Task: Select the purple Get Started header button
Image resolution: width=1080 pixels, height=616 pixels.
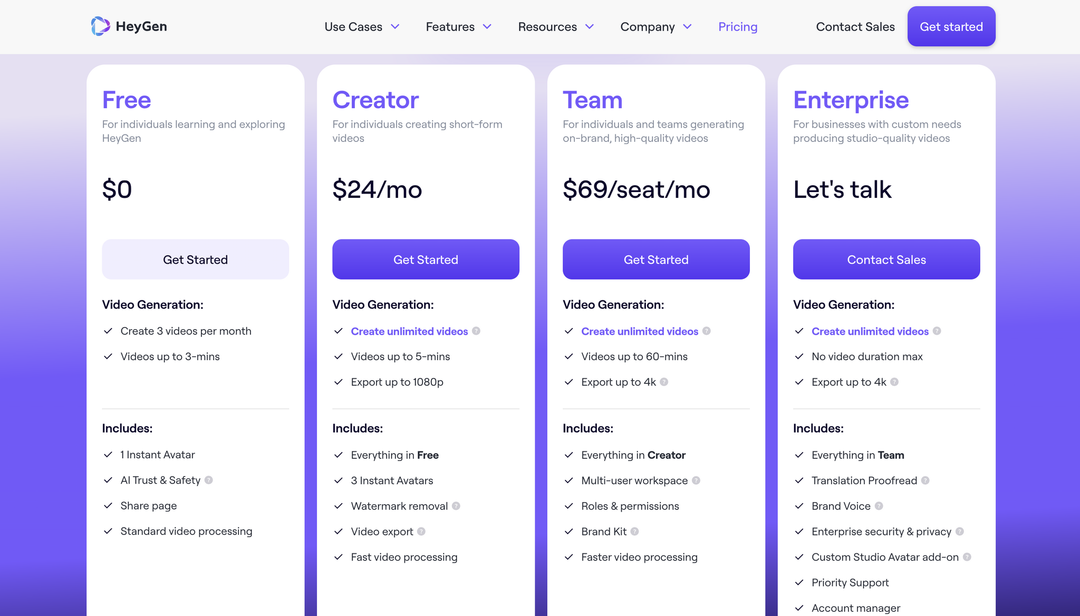Action: click(x=952, y=27)
